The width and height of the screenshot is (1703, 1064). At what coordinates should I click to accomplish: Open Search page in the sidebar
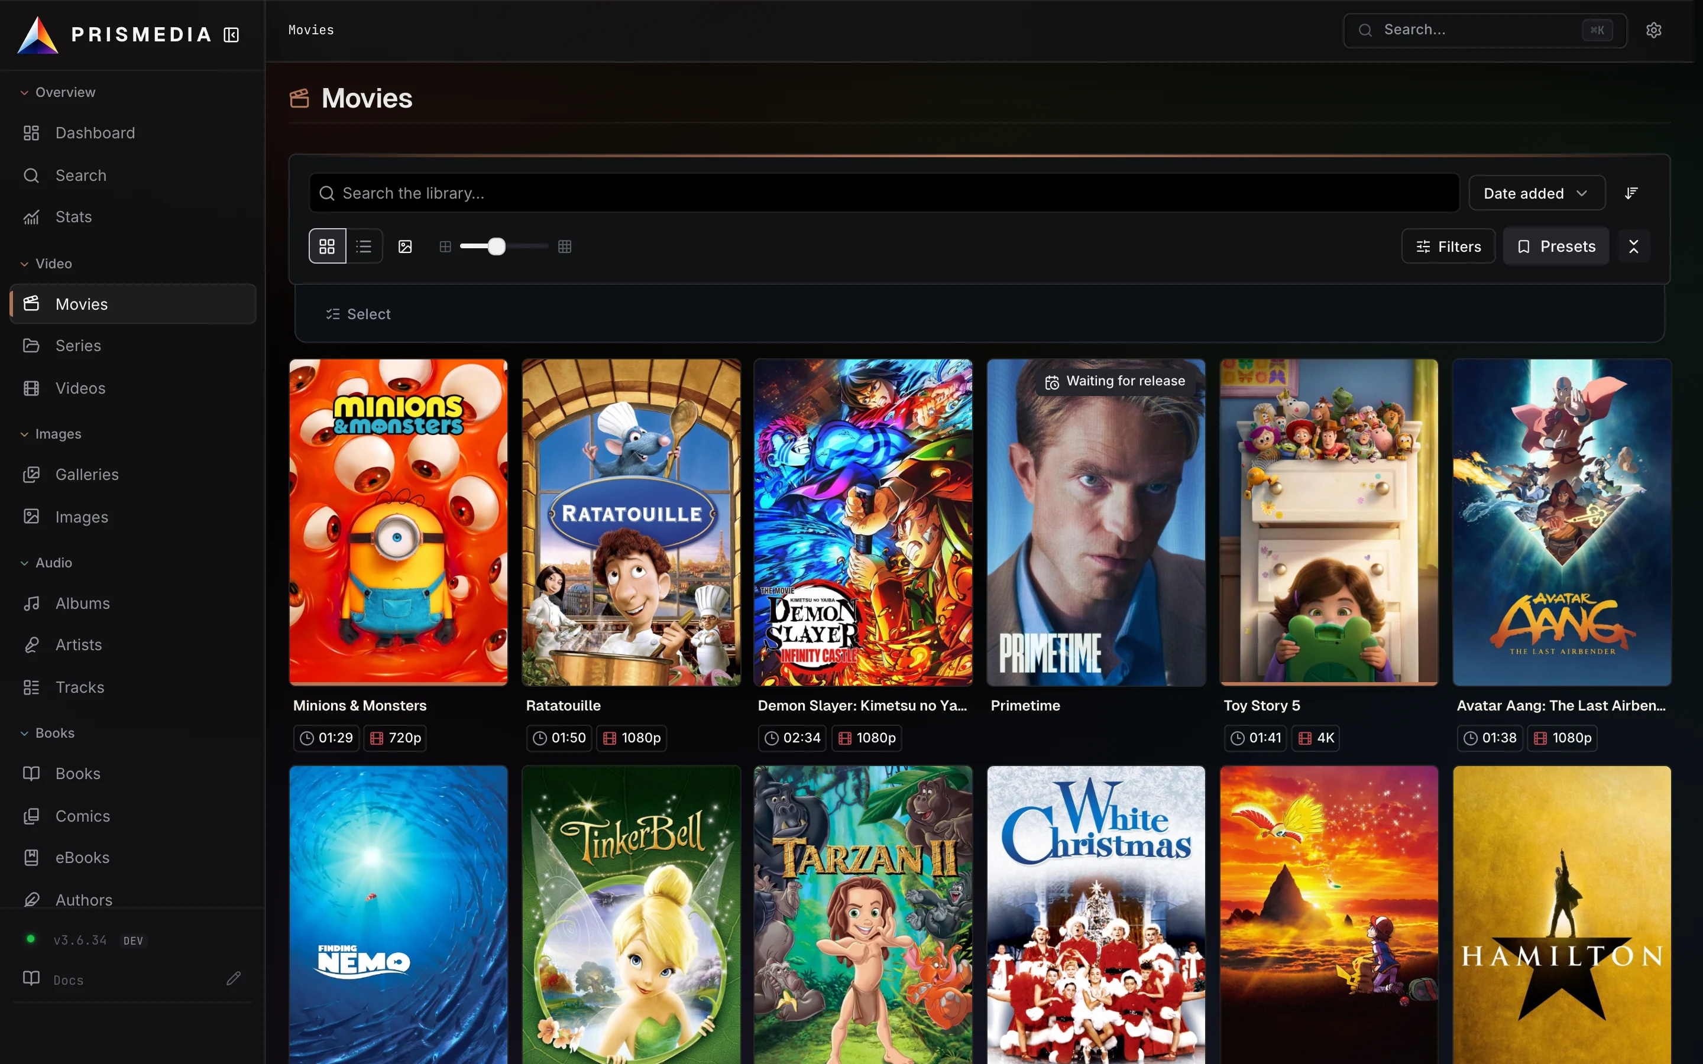[133, 175]
